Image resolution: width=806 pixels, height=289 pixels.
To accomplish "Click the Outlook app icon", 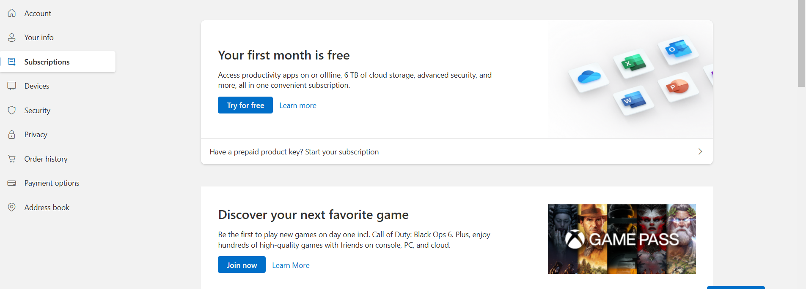I will 678,49.
